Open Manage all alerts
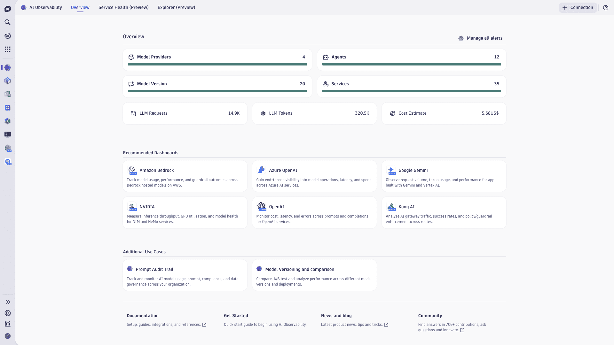614x345 pixels. click(x=484, y=38)
